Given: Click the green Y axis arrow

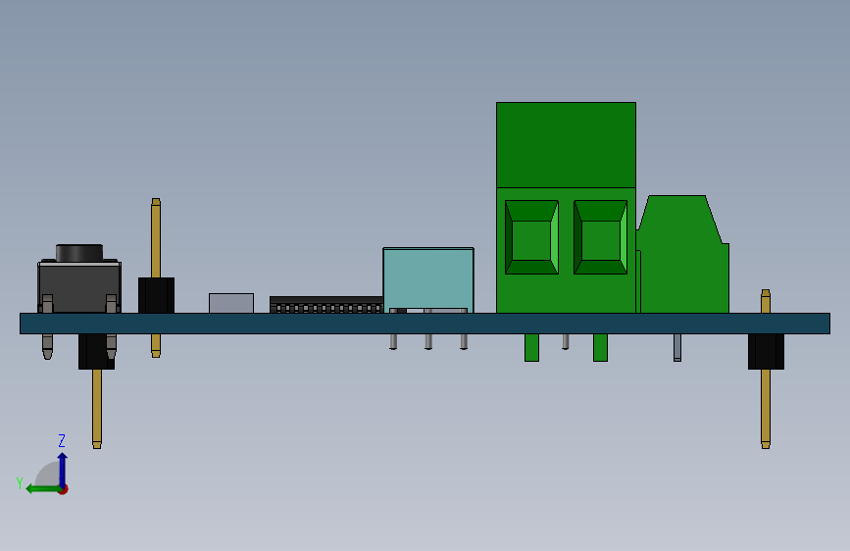Looking at the screenshot, I should [x=43, y=489].
